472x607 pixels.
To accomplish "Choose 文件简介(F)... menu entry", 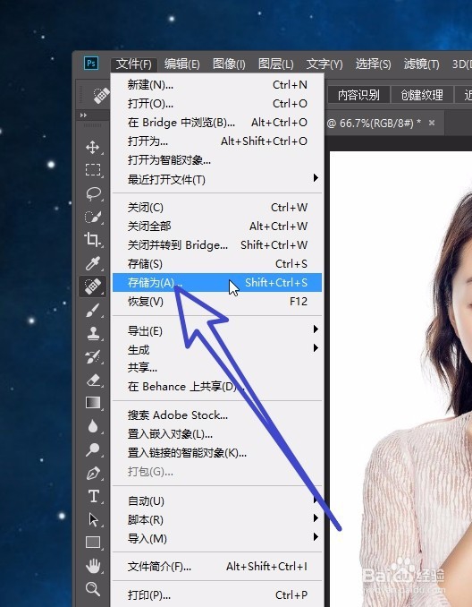I will [217, 567].
